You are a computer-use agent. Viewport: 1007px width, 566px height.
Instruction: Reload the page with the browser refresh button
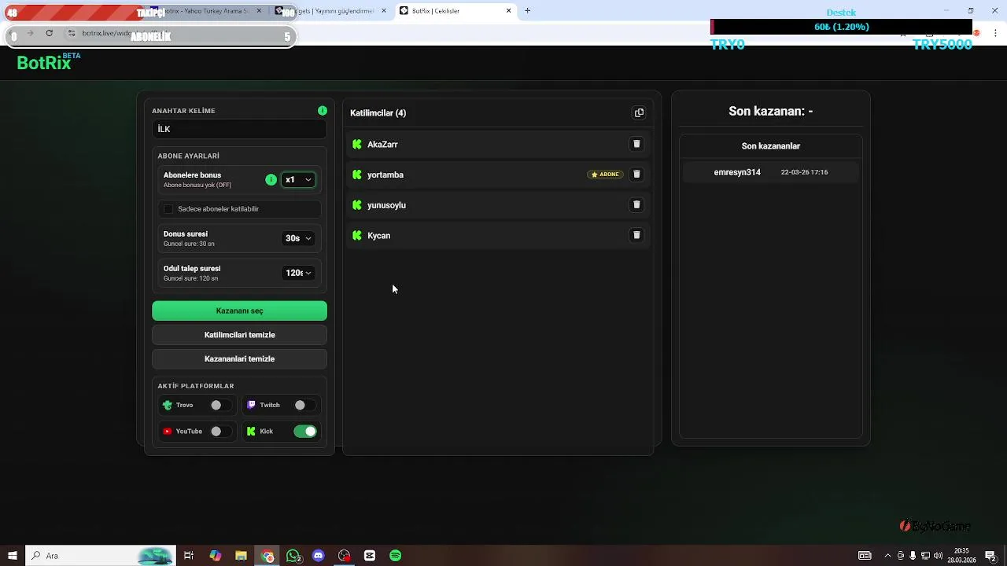[x=49, y=33]
